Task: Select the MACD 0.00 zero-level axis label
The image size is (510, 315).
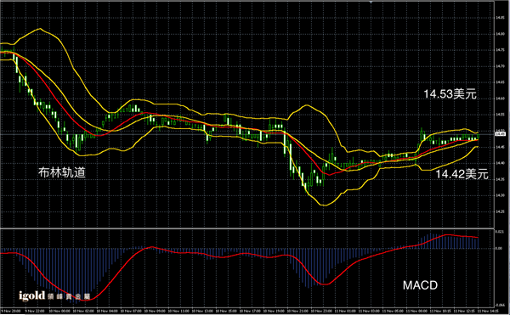Action: (x=499, y=249)
